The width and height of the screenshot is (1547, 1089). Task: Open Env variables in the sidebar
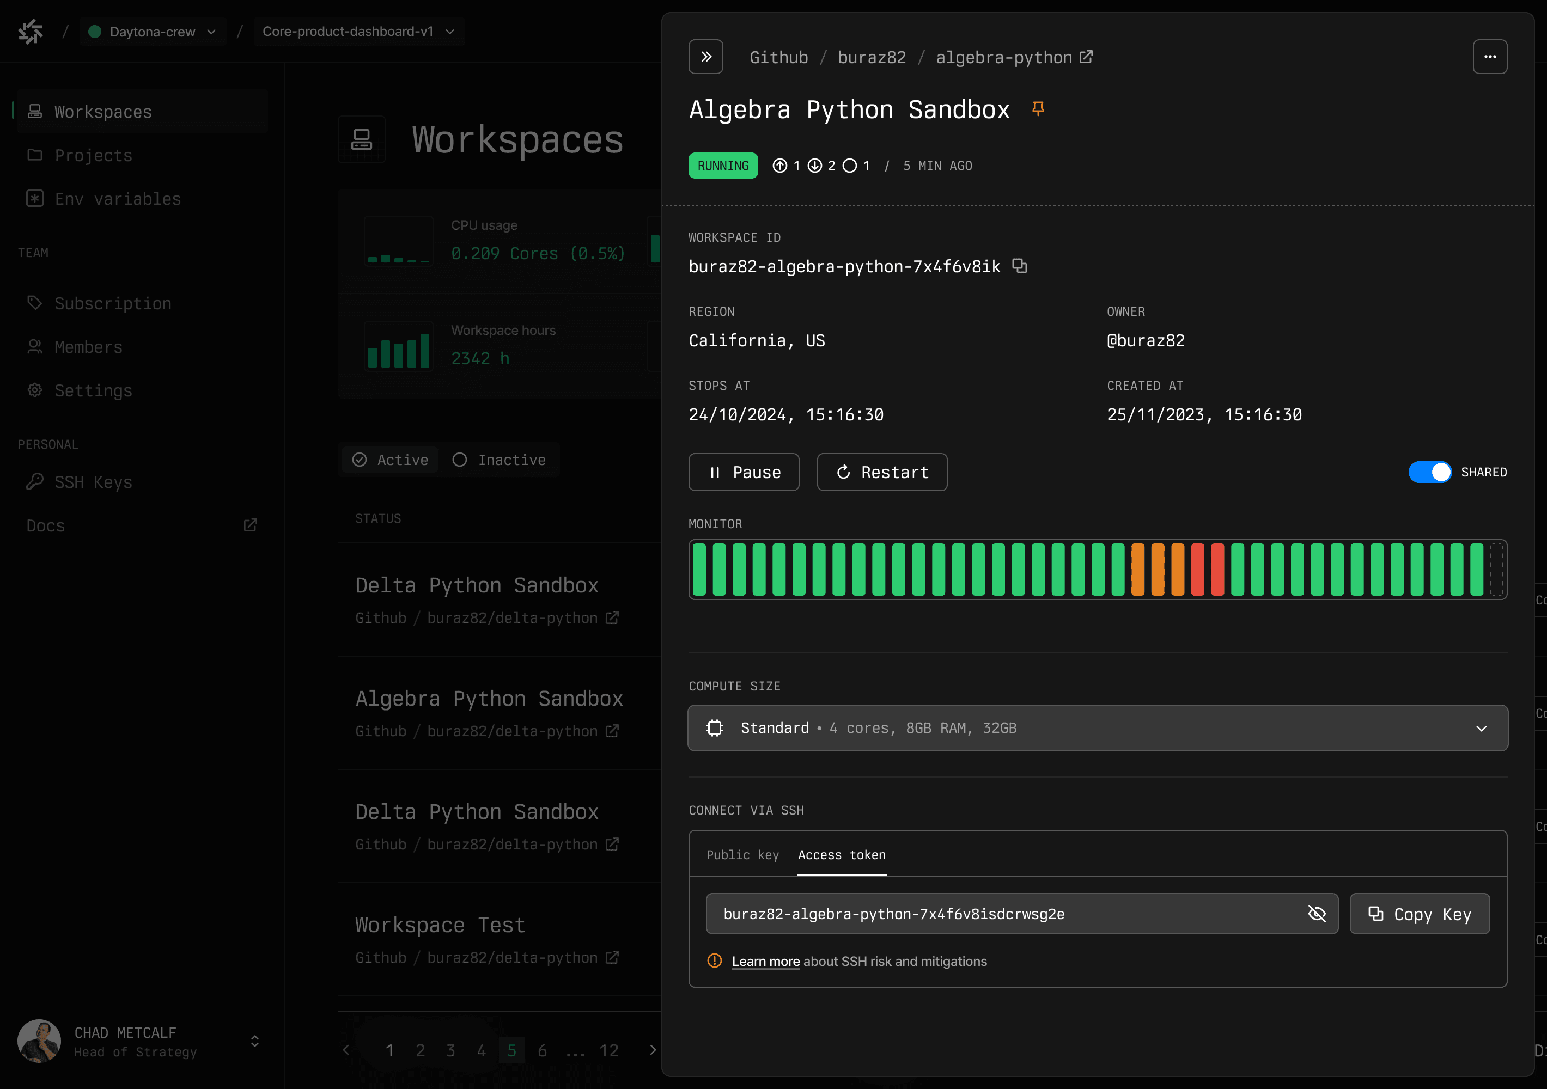(118, 199)
